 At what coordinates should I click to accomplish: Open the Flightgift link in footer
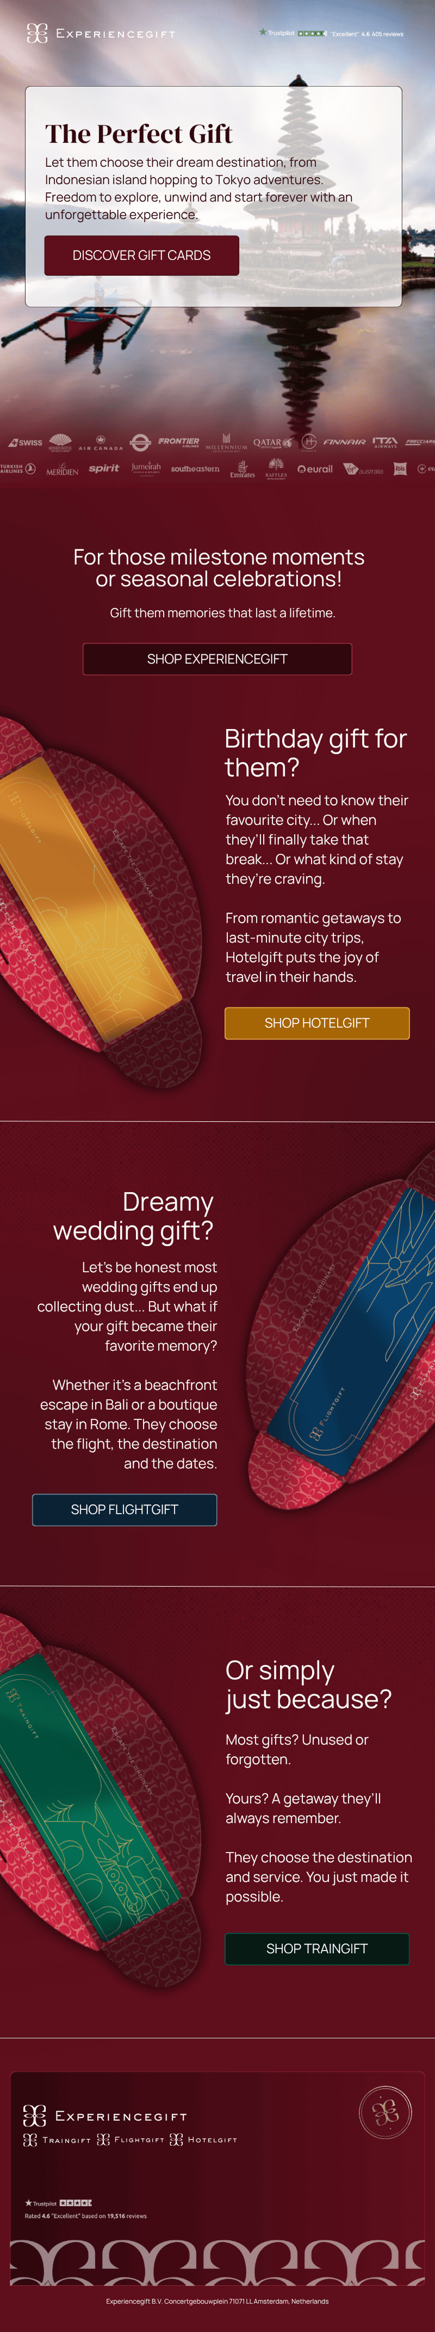[130, 2139]
